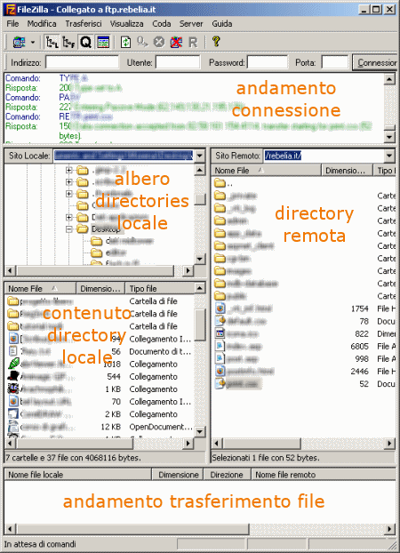Screen dimensions: 400x553
Task: Select remote file icon sized 2446
Action: pyautogui.click(x=220, y=371)
